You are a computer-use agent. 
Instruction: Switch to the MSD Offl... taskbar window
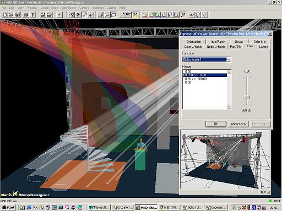pyautogui.click(x=170, y=207)
